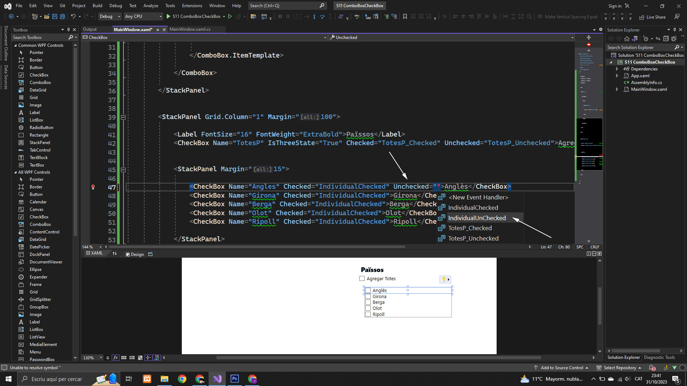Image resolution: width=687 pixels, height=386 pixels.
Task: Click the green Start debugging arrow
Action: [168, 16]
